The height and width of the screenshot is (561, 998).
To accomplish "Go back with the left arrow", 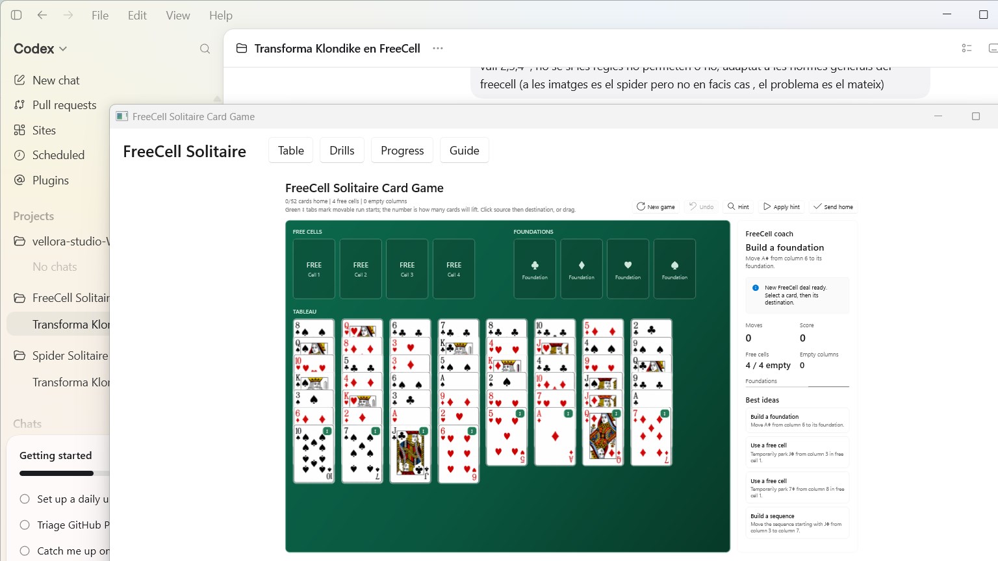I will coord(42,15).
